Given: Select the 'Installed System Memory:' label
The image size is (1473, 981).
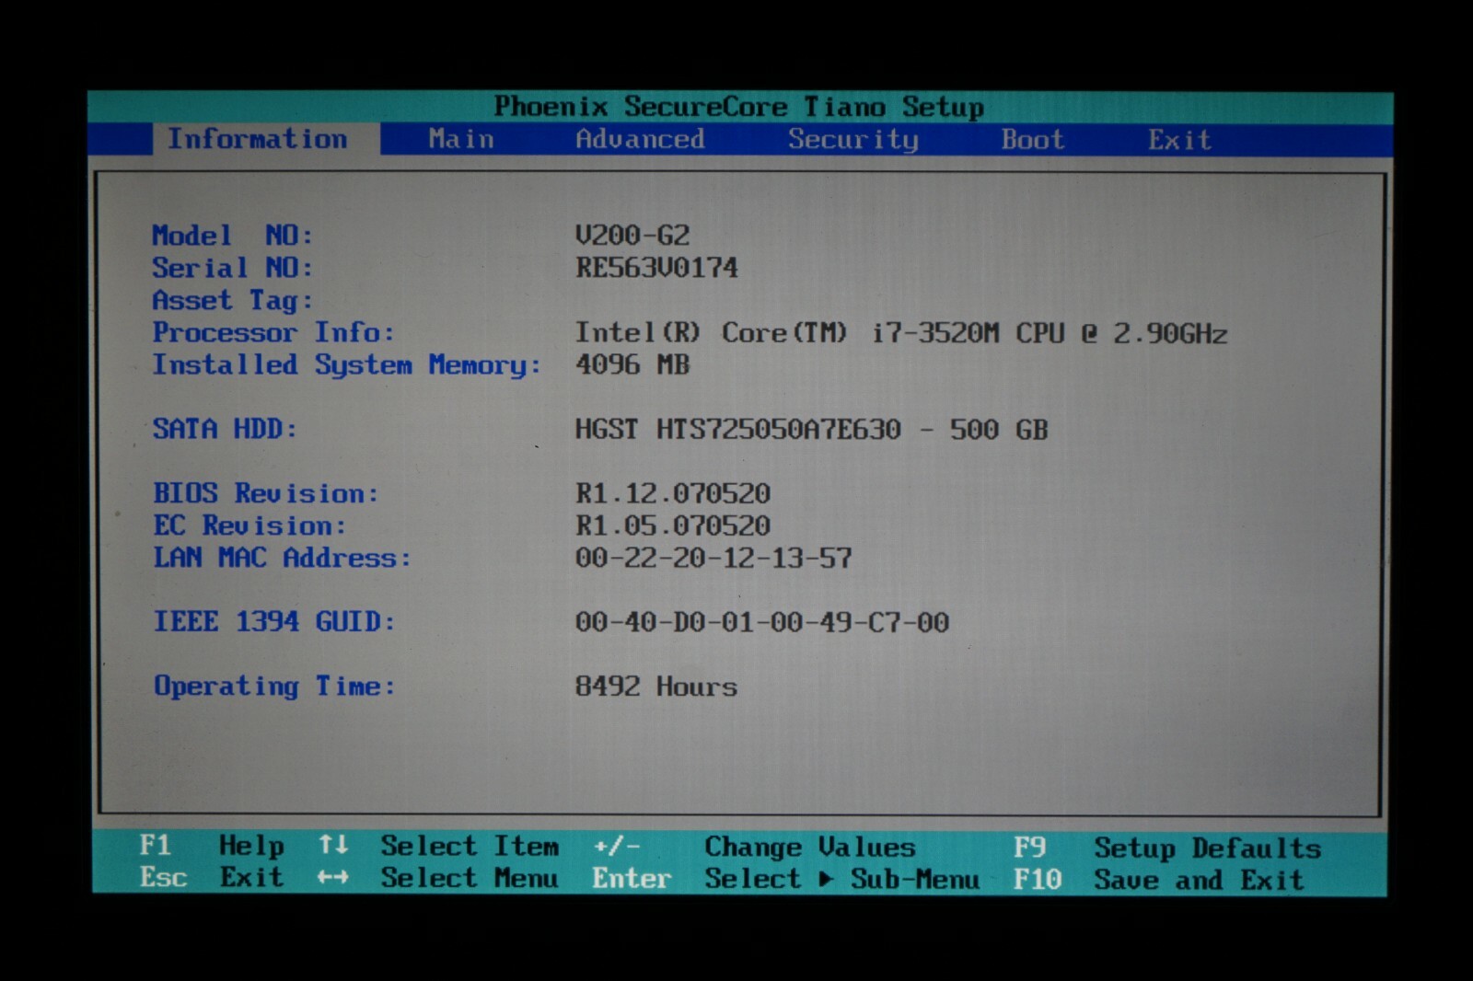Looking at the screenshot, I should click(x=347, y=365).
